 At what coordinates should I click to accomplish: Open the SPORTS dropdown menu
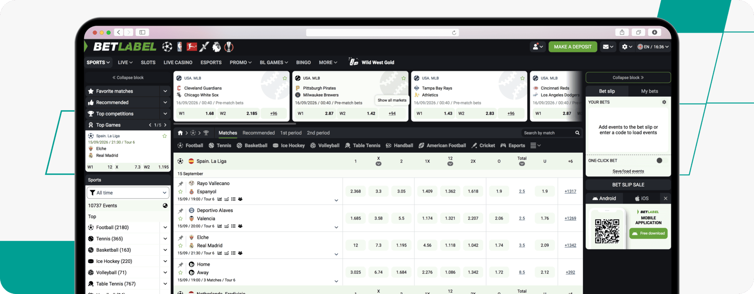point(98,62)
